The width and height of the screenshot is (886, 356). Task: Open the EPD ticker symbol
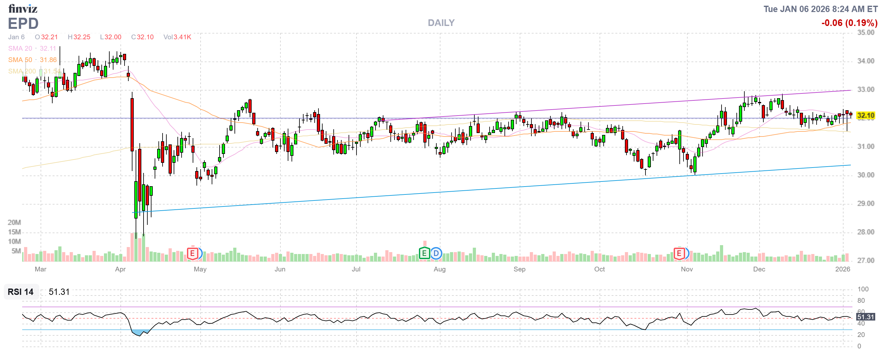[23, 23]
